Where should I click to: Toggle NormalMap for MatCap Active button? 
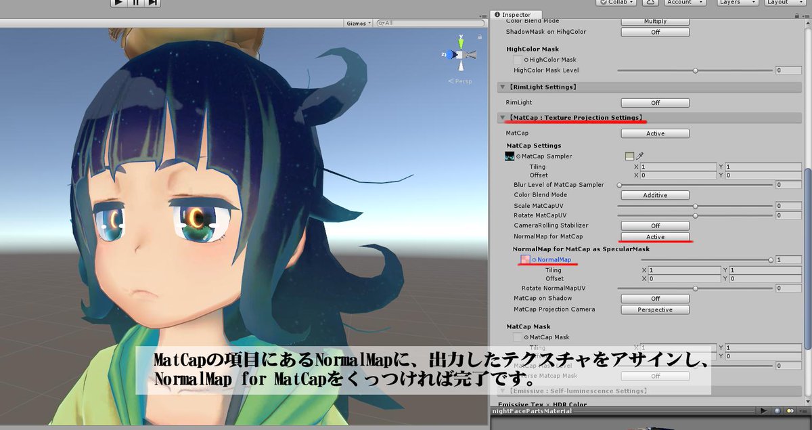(x=655, y=237)
